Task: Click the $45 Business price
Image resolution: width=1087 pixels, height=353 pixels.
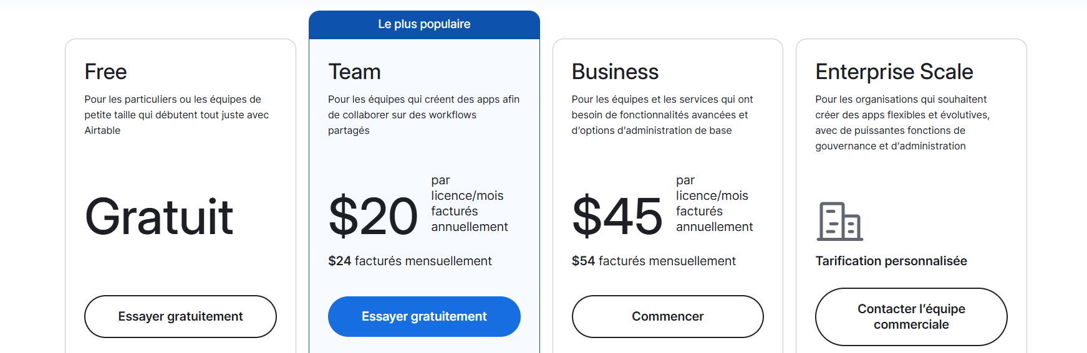Action: [617, 217]
